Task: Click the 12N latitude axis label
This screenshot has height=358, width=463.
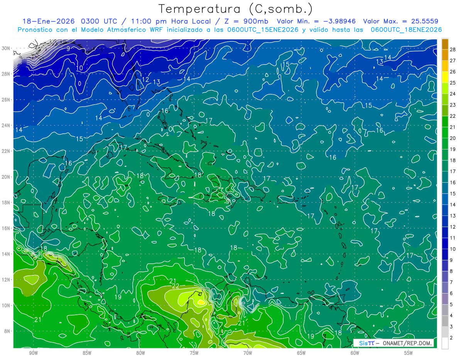Action: [x=7, y=279]
